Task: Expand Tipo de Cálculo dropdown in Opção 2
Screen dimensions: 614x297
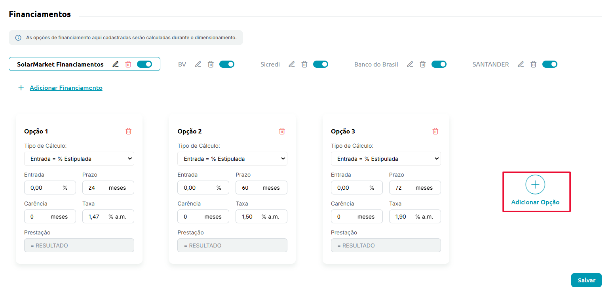Action: point(232,159)
